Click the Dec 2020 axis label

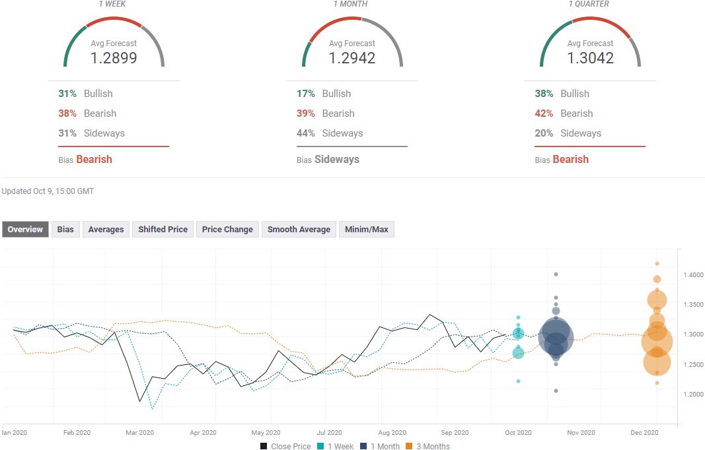644,432
